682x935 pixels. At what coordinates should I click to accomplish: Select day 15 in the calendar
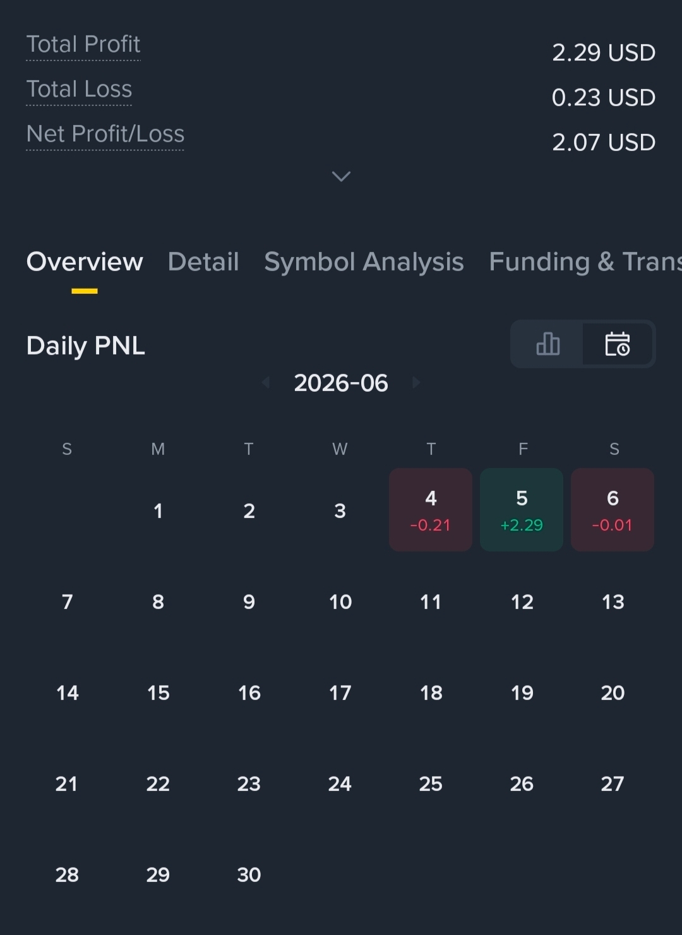158,692
